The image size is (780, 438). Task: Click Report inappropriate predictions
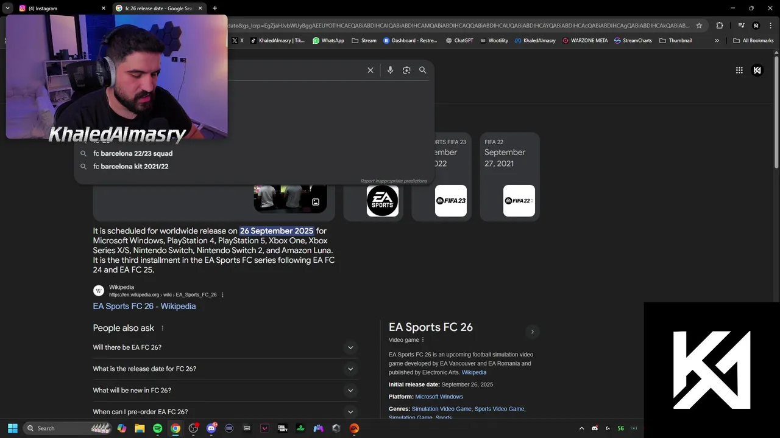(394, 181)
